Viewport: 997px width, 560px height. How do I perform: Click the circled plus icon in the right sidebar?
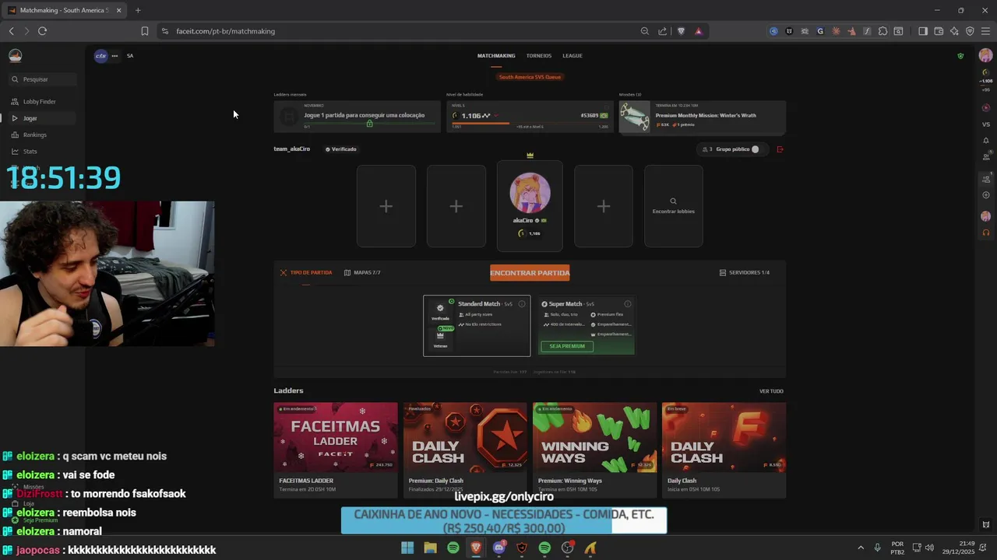986,195
